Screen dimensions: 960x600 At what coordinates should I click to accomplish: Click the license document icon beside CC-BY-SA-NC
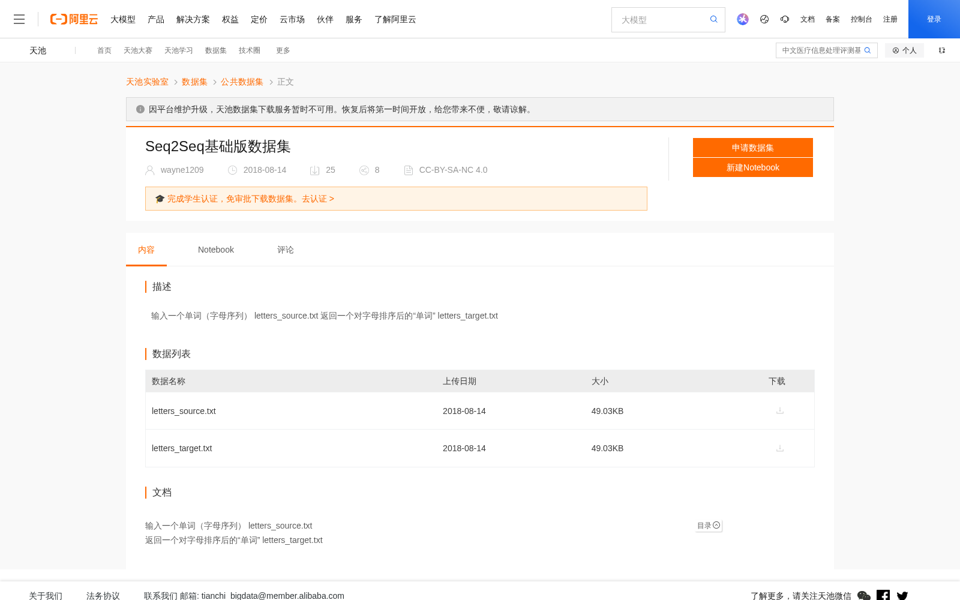tap(409, 170)
